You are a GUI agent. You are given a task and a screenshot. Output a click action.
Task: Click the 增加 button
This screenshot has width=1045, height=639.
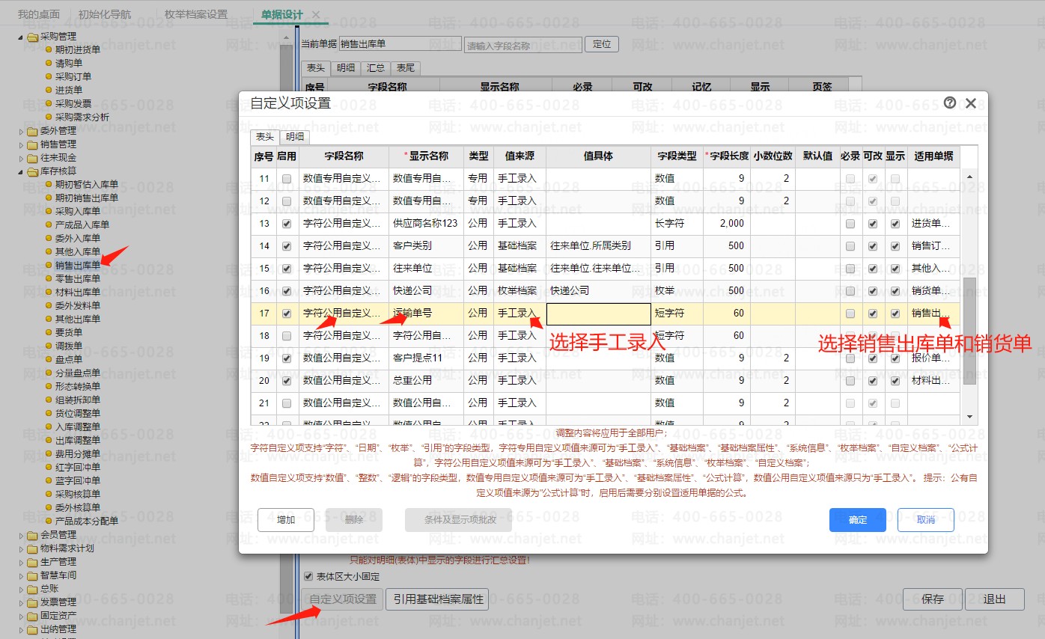point(286,520)
